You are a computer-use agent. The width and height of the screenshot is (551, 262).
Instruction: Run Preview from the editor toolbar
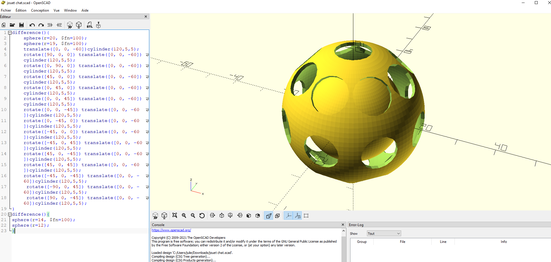click(x=70, y=25)
